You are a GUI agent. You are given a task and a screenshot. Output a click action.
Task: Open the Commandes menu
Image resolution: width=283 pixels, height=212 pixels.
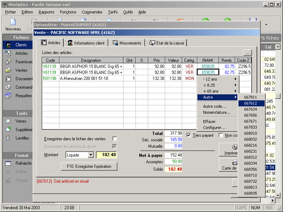pos(92,12)
